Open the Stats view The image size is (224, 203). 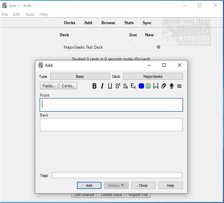129,23
